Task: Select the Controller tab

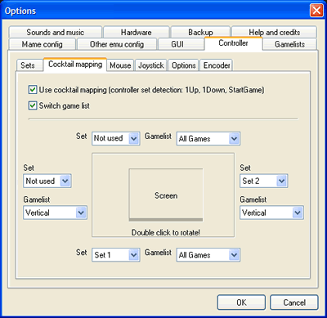Action: [233, 43]
